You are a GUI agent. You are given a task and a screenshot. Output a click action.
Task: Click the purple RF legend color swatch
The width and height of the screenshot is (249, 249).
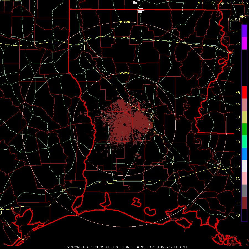(x=244, y=31)
